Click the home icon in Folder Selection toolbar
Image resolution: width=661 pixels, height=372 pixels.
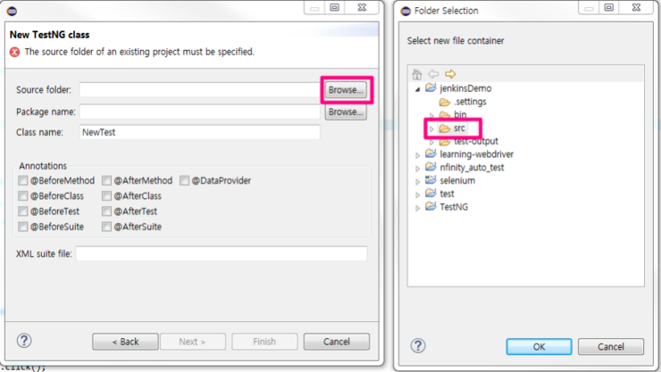click(x=416, y=74)
